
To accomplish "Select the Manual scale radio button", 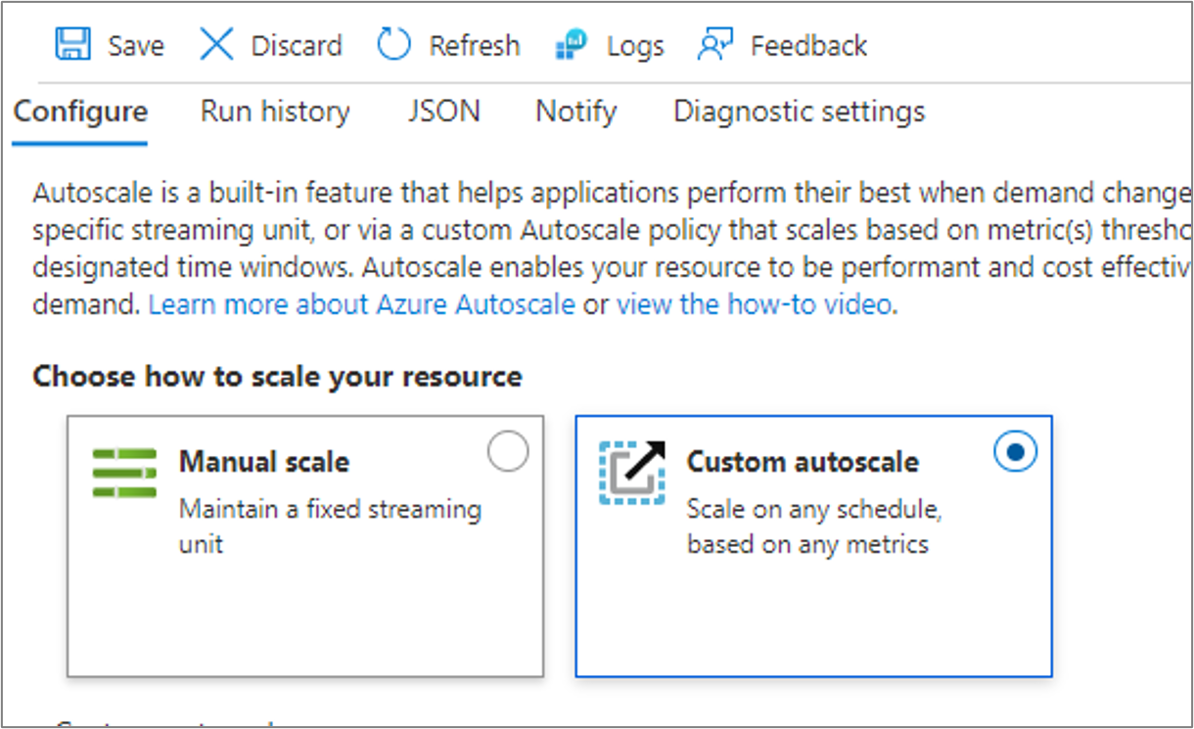I will coord(507,452).
